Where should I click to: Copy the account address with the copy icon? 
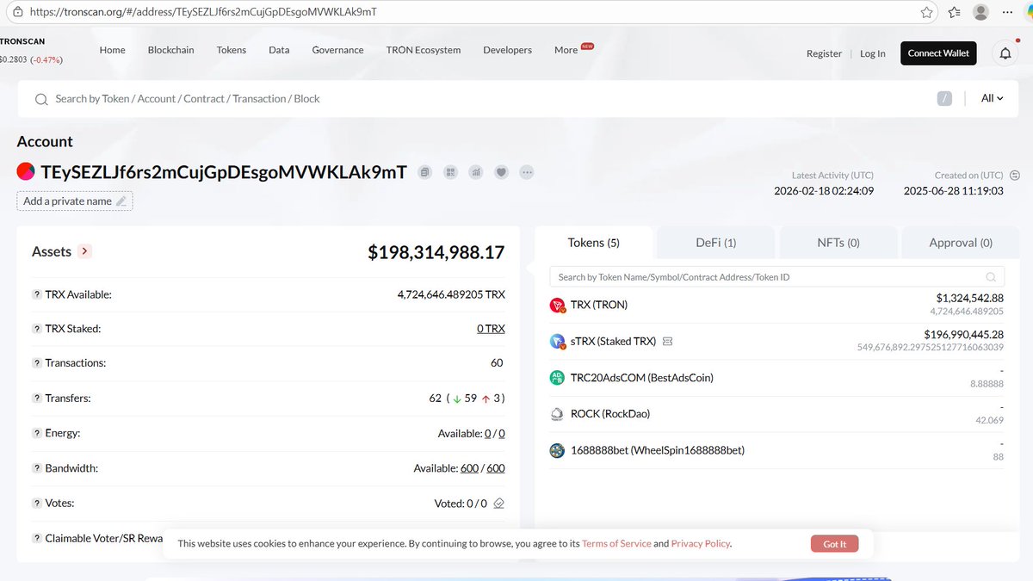coord(424,172)
